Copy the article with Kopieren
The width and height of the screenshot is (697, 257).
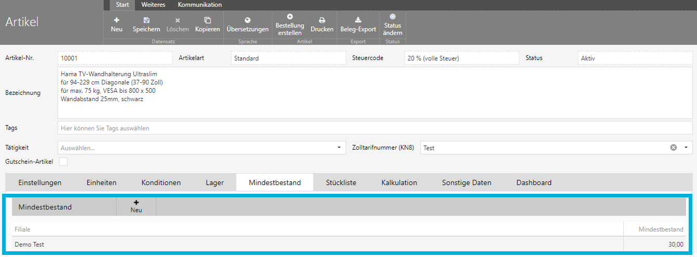(208, 24)
